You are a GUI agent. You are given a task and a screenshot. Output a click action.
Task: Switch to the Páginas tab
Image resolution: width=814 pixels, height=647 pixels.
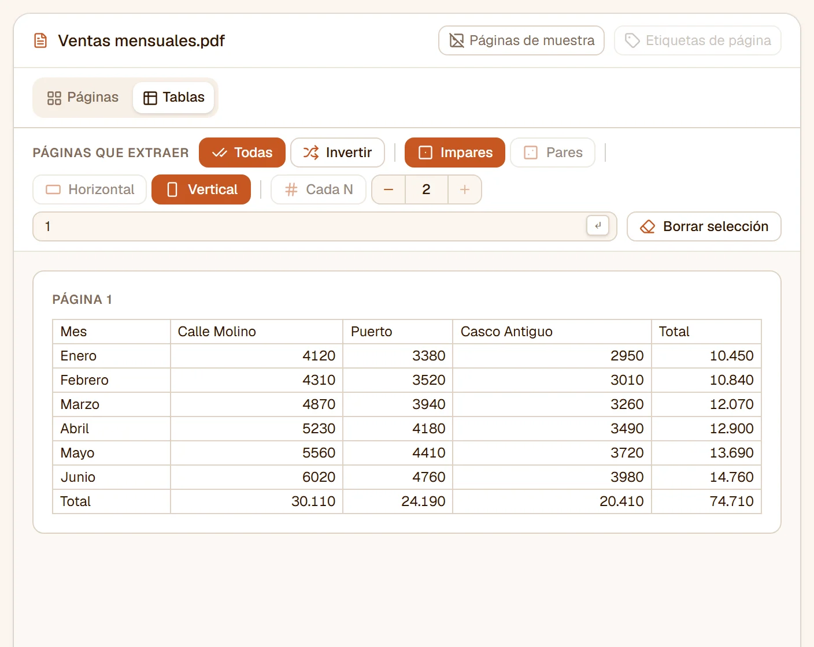pyautogui.click(x=83, y=97)
